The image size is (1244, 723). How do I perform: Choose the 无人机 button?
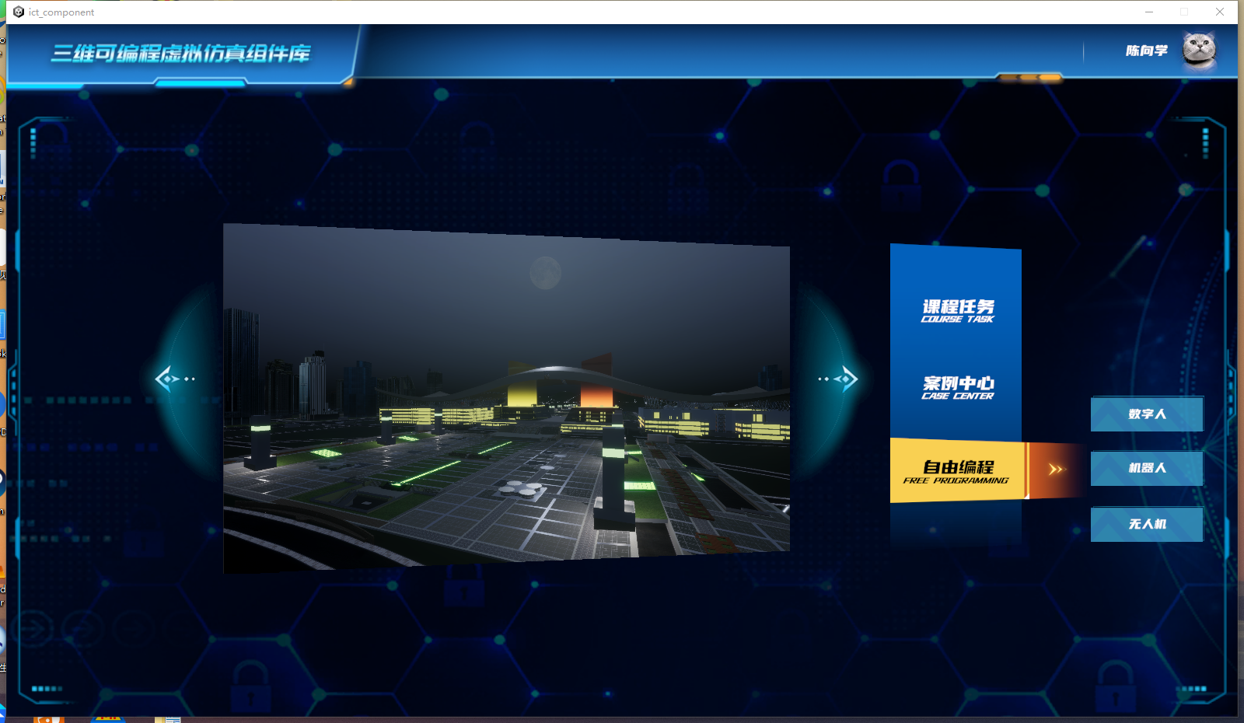point(1147,524)
